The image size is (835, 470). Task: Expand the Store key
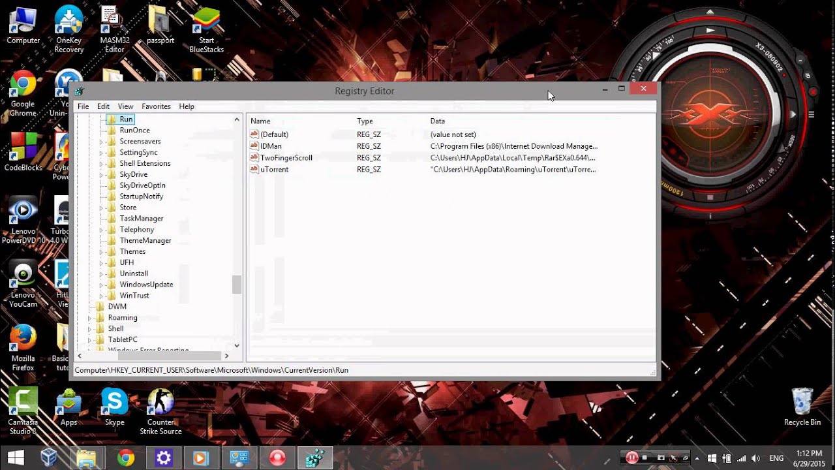click(x=101, y=208)
